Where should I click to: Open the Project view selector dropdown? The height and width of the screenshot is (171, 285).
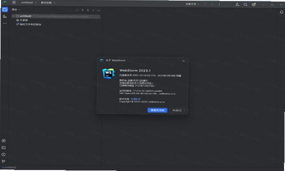(x=16, y=9)
